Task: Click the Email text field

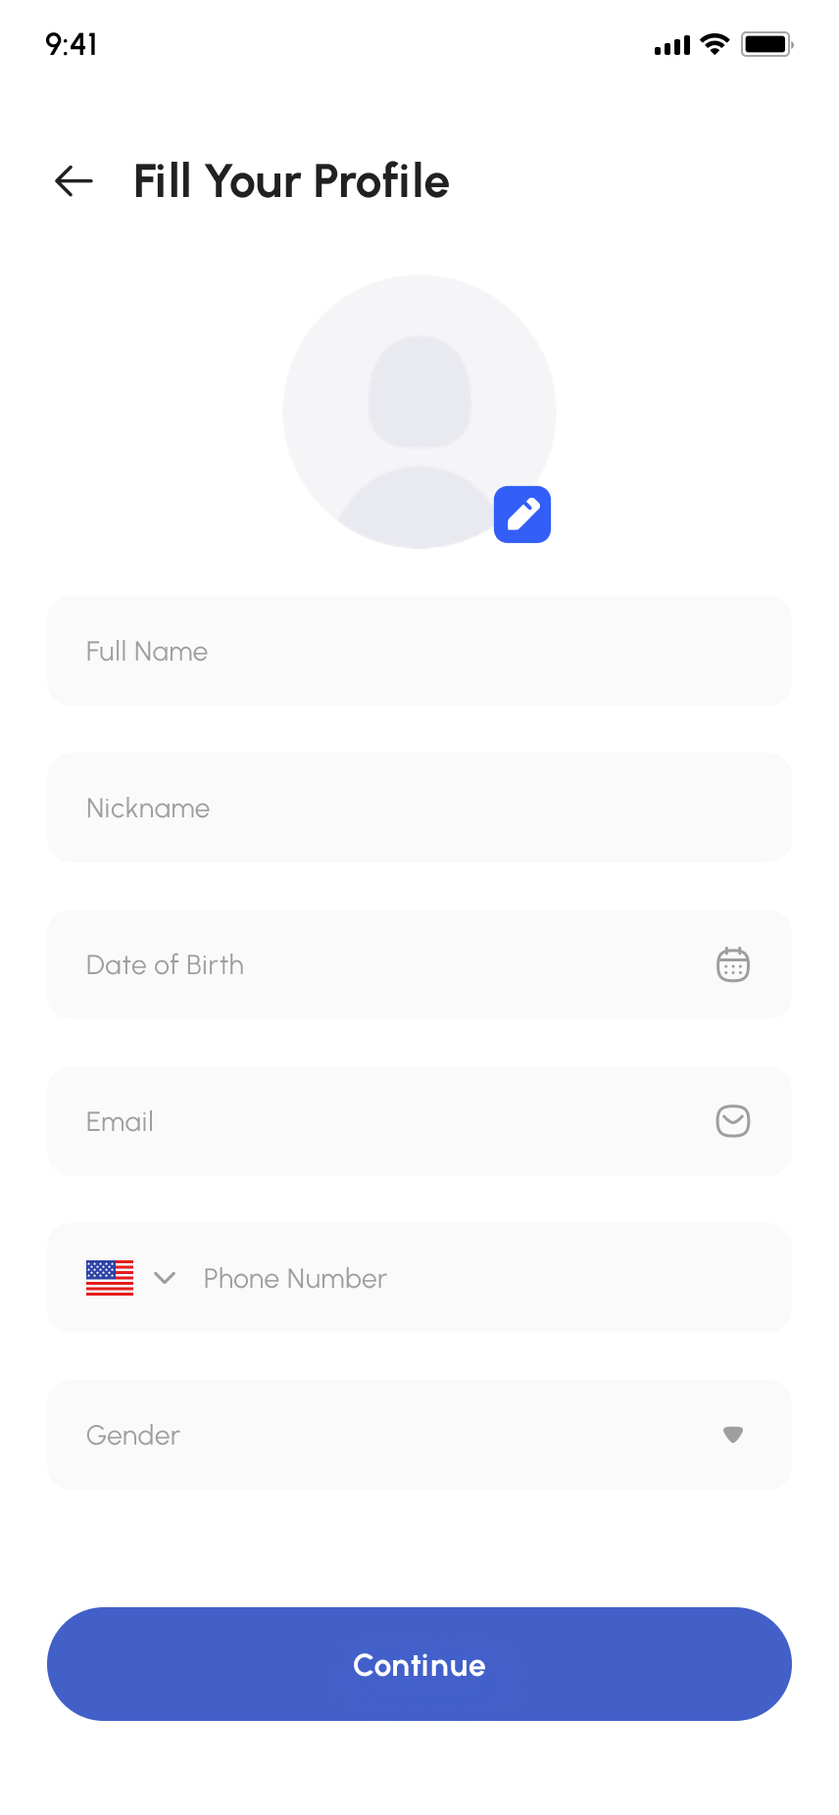Action: 392,1121
